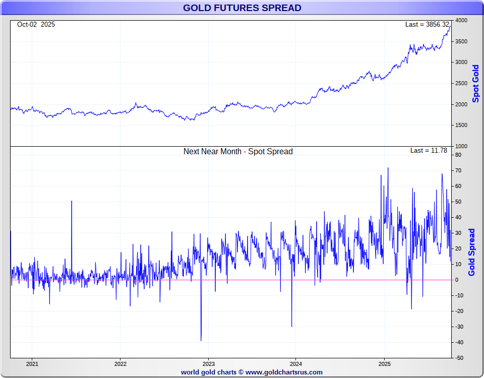The image size is (484, 378).
Task: Click the 1000 tick on Spot Gold axis
Action: (461, 146)
